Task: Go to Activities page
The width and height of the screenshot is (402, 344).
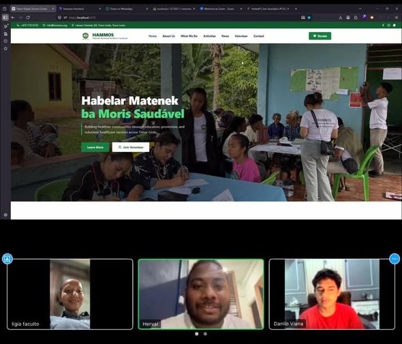Action: (209, 36)
